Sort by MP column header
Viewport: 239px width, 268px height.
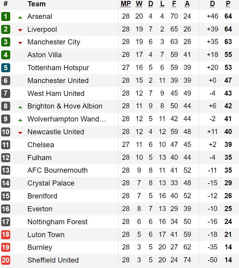coord(126,4)
